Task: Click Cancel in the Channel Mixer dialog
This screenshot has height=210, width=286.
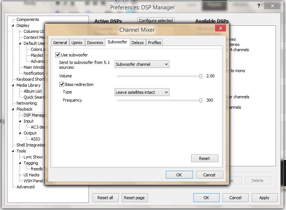Action: tap(209, 175)
